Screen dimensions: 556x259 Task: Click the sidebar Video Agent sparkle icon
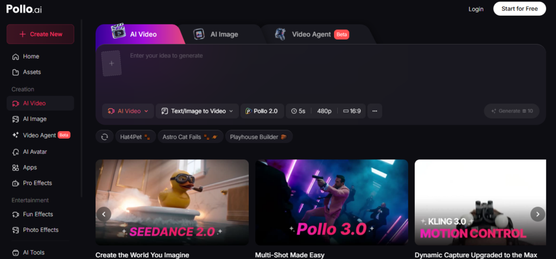point(15,135)
